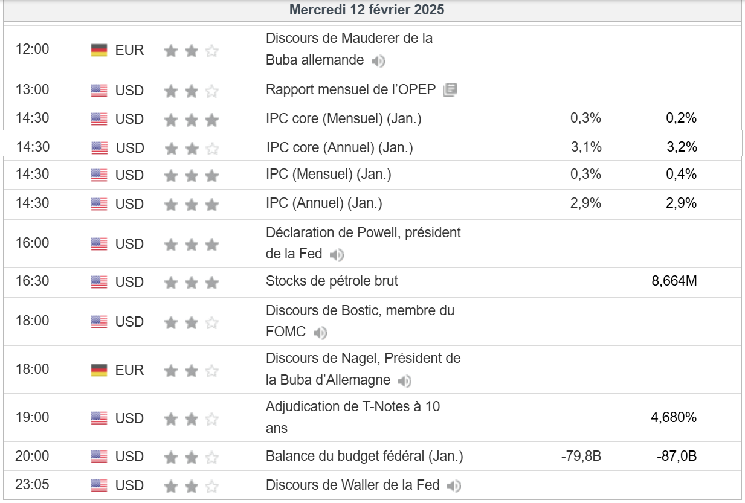The image size is (745, 503).
Task: Click importance stars for Stocks de pétrole brut
Action: coord(191,282)
